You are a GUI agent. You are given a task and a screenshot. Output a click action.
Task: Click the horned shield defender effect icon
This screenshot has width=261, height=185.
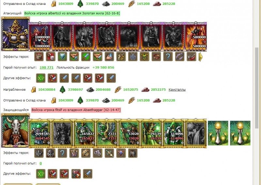tap(121, 153)
